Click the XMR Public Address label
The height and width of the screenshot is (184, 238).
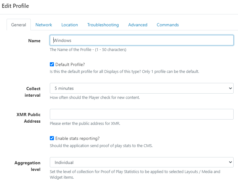pyautogui.click(x=29, y=118)
